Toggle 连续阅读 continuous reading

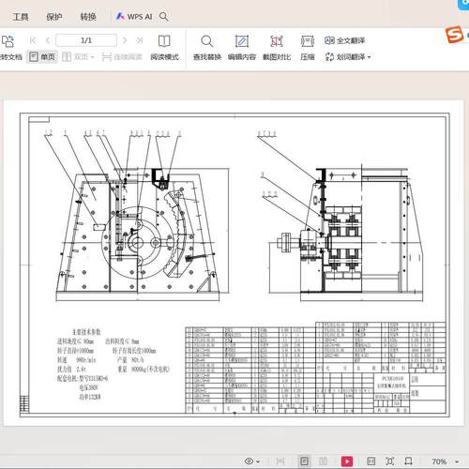[x=122, y=57]
